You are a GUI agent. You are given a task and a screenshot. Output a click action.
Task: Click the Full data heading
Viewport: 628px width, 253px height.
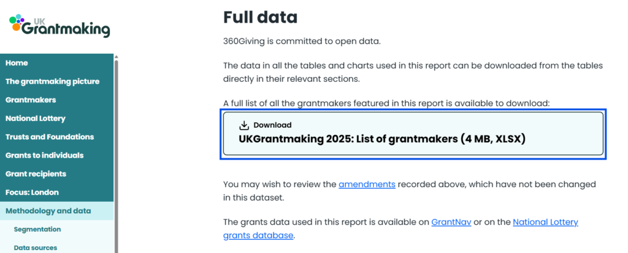(x=260, y=16)
